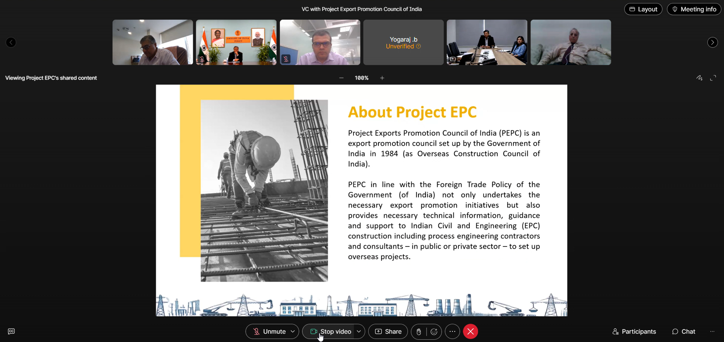The height and width of the screenshot is (342, 724).
Task: Click the slide heading About Project EPC
Action: (x=412, y=112)
